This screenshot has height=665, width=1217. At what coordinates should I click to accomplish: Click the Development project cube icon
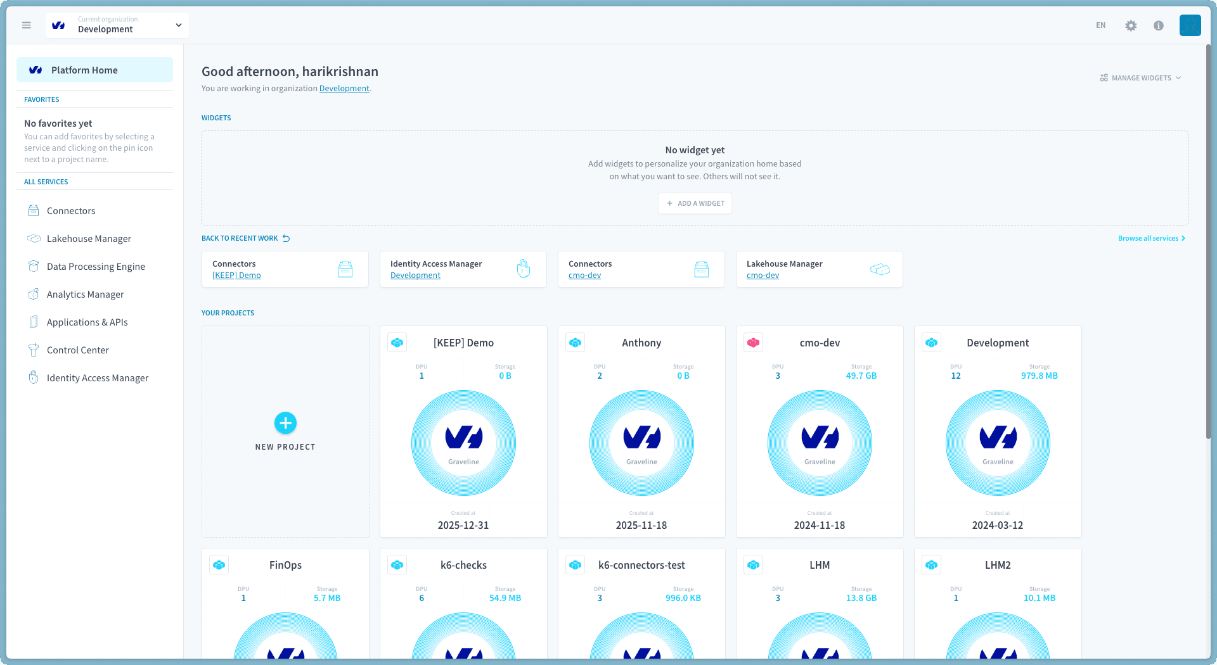932,343
